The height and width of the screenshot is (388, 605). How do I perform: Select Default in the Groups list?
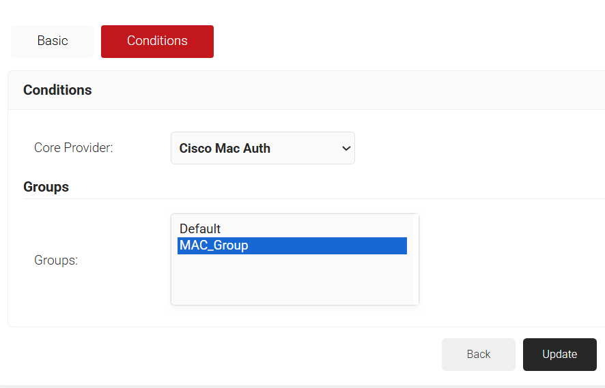200,229
